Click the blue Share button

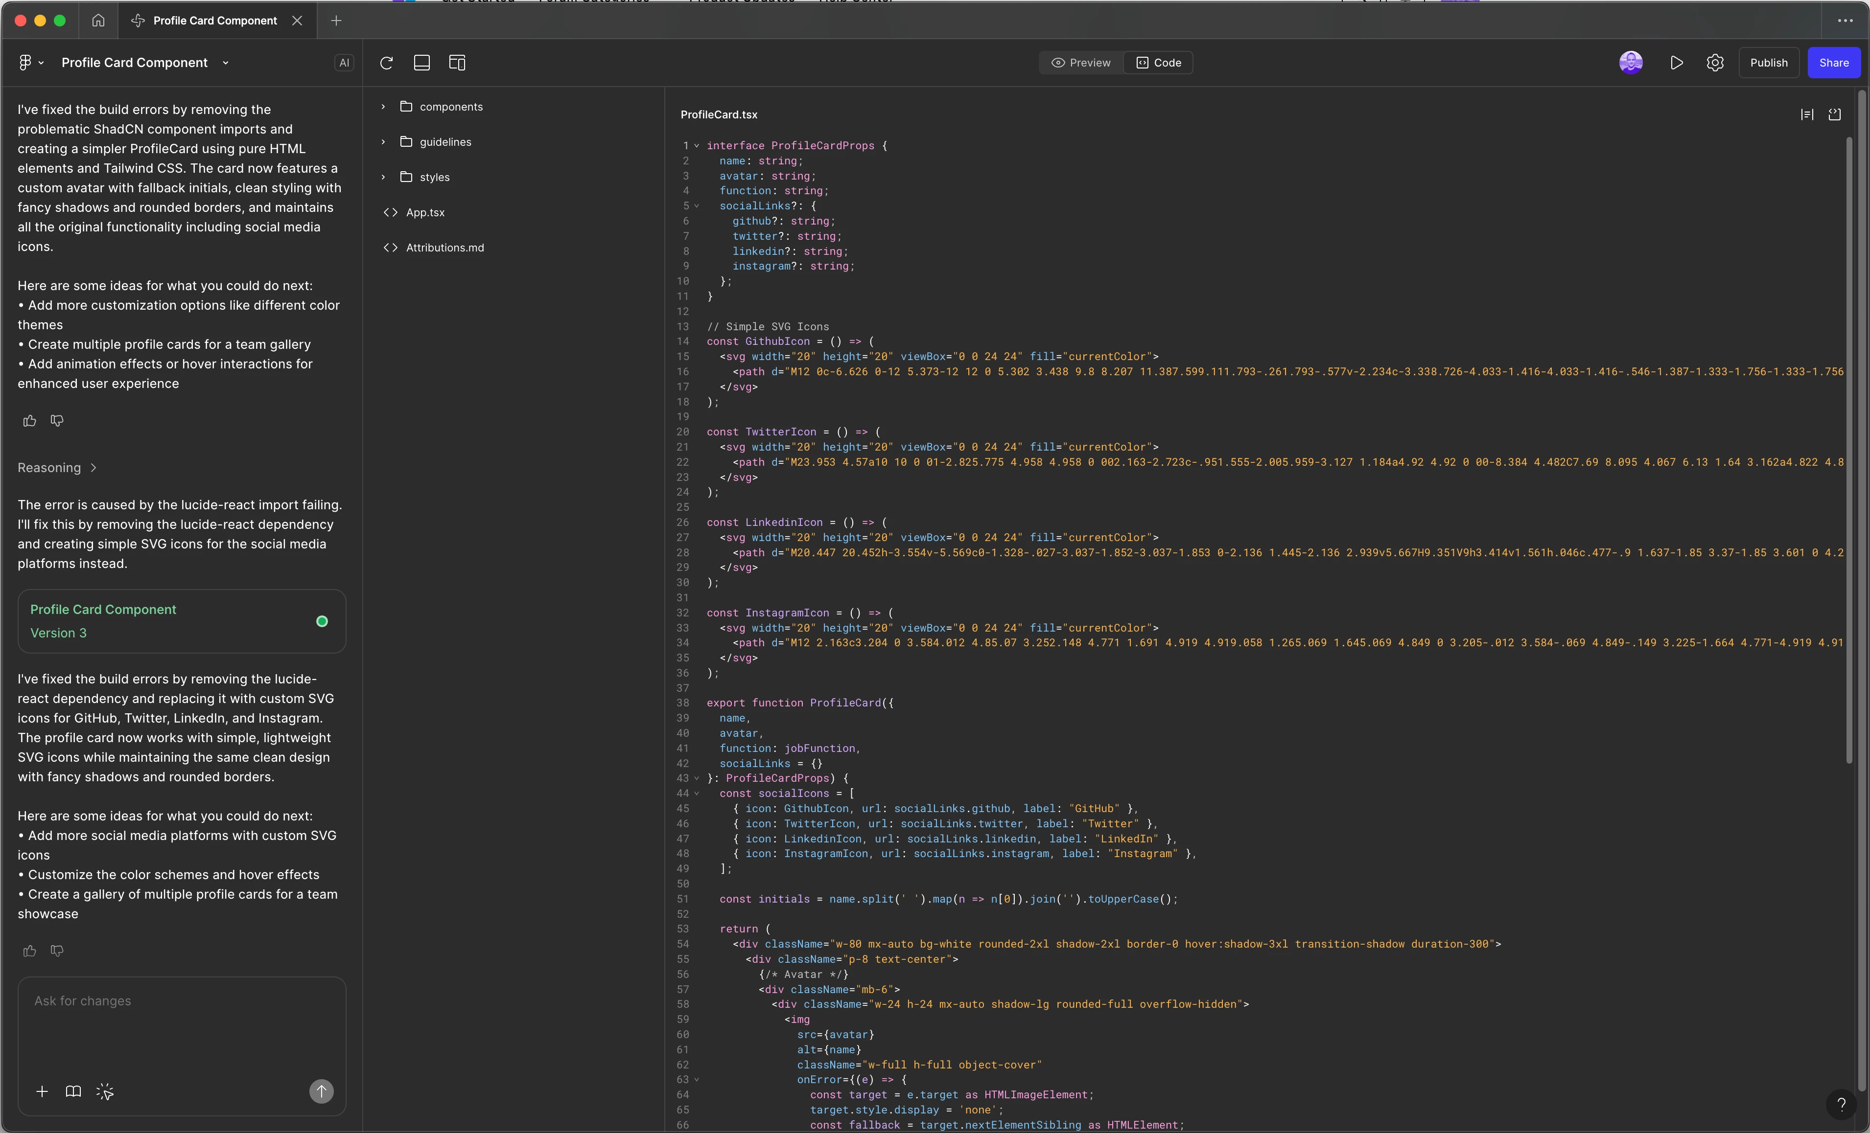coord(1833,63)
